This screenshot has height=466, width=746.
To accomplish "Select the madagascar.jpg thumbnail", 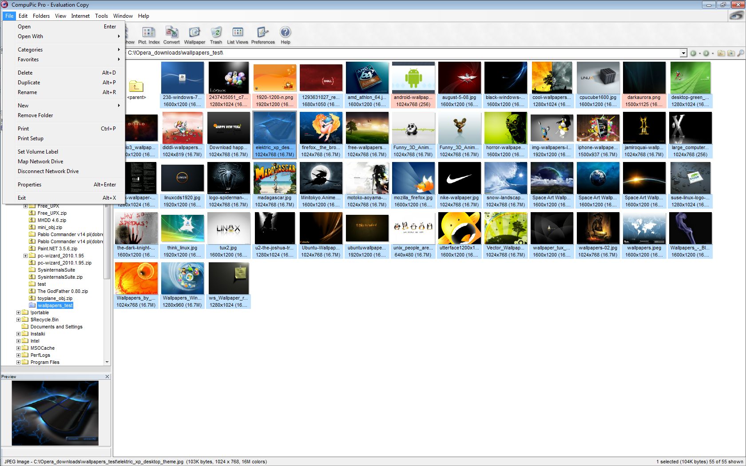I will (275, 185).
